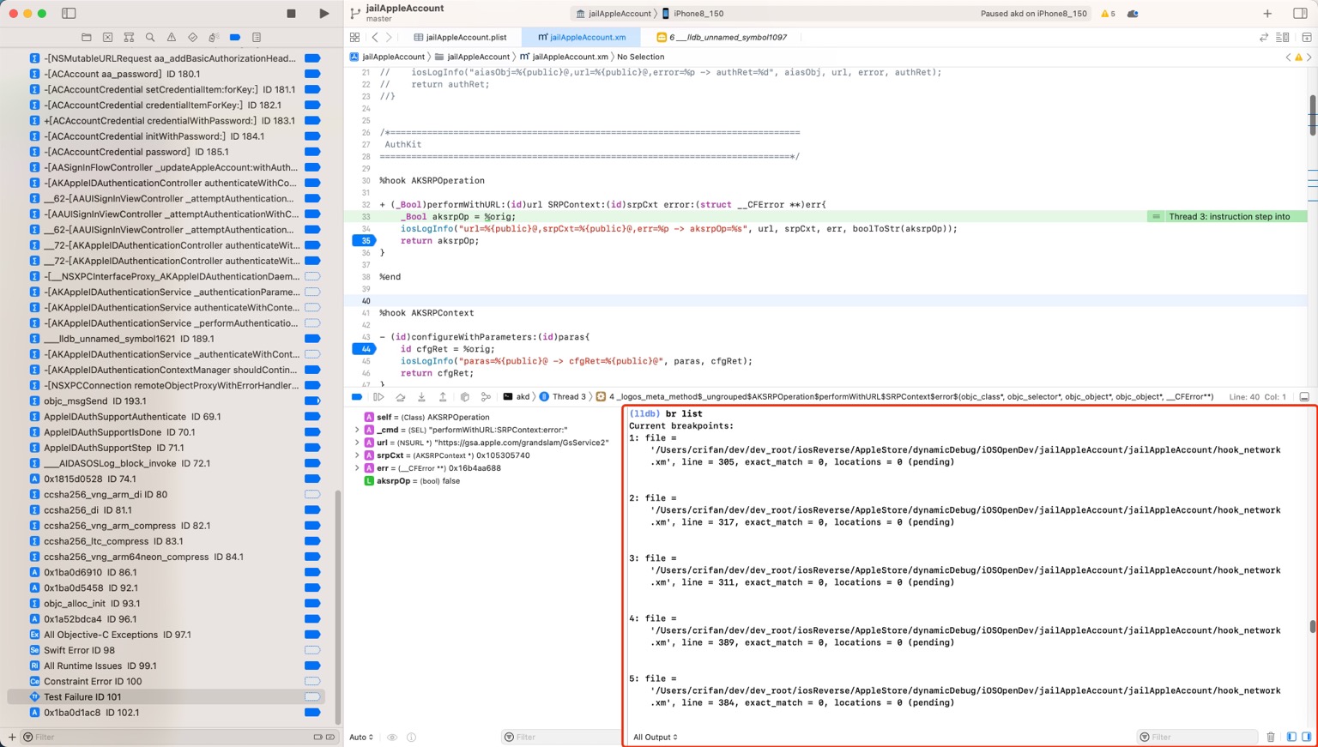The image size is (1318, 747).
Task: Click the variables view filter field
Action: point(561,737)
